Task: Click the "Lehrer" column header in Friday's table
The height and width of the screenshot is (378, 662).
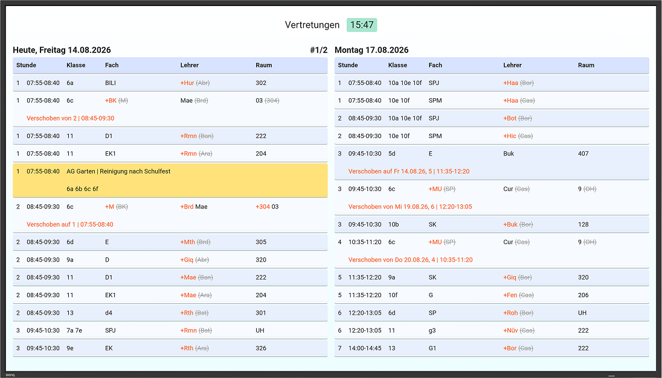Action: tap(190, 65)
